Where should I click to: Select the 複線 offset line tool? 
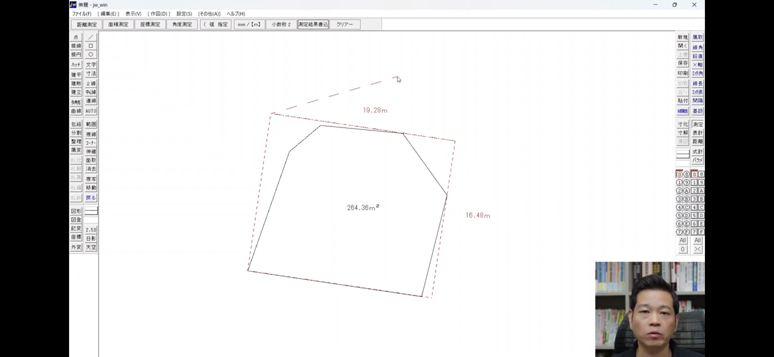coord(91,134)
